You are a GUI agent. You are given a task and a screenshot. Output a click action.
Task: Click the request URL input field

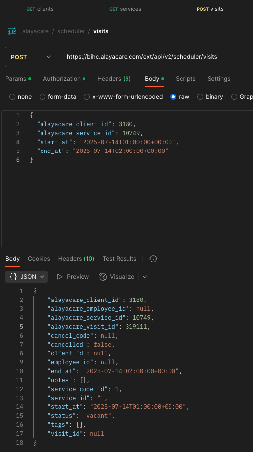coord(157,57)
